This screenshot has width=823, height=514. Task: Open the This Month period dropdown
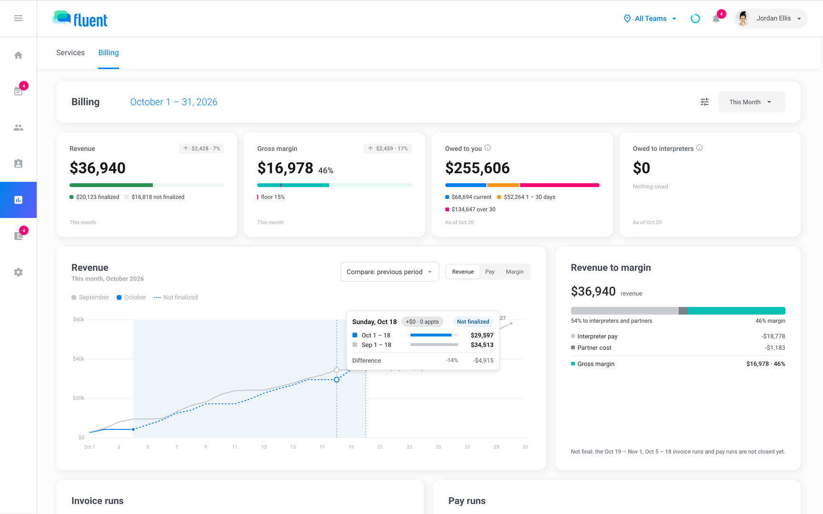tap(751, 102)
